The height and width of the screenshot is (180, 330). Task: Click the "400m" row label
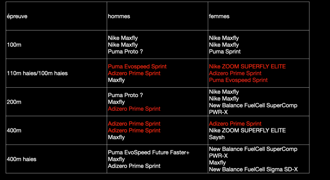pos(14,130)
